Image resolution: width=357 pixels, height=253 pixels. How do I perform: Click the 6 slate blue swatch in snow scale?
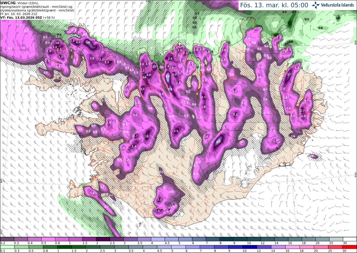[199, 239]
